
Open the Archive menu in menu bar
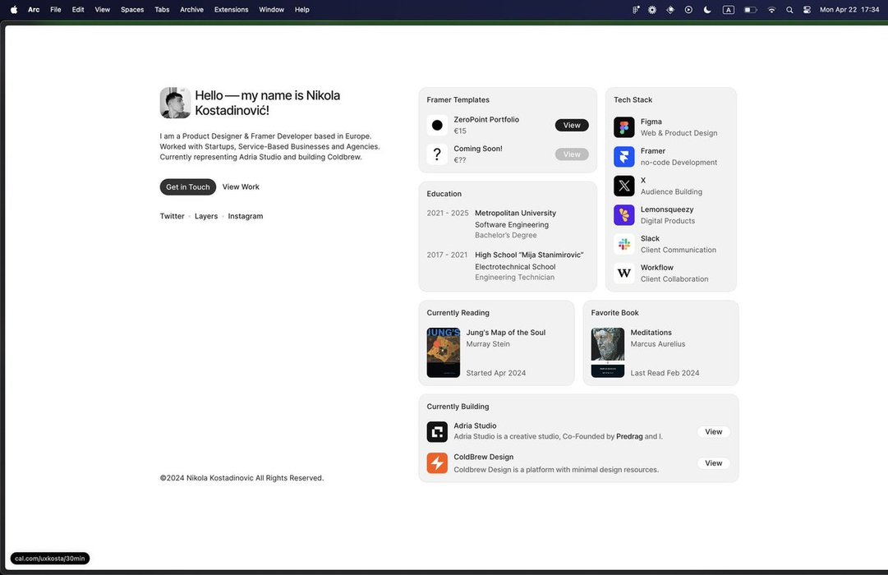tap(191, 10)
